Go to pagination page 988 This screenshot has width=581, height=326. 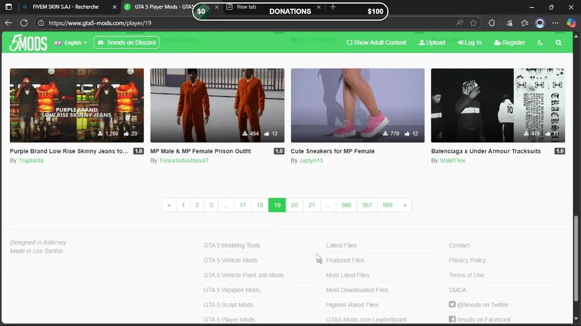point(388,205)
